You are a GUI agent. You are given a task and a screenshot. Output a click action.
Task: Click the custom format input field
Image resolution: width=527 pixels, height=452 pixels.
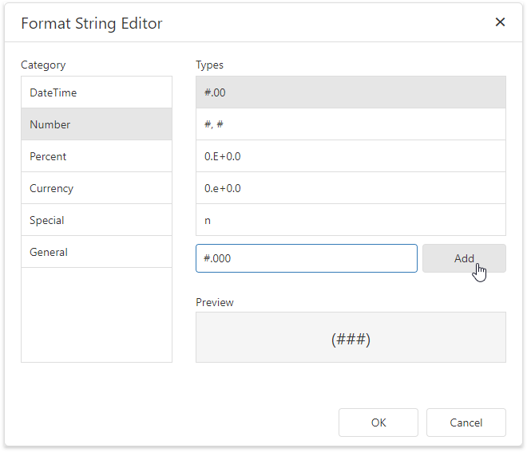[x=306, y=258]
